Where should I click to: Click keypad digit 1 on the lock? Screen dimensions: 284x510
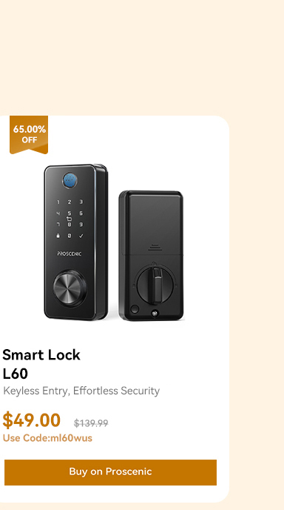(58, 202)
